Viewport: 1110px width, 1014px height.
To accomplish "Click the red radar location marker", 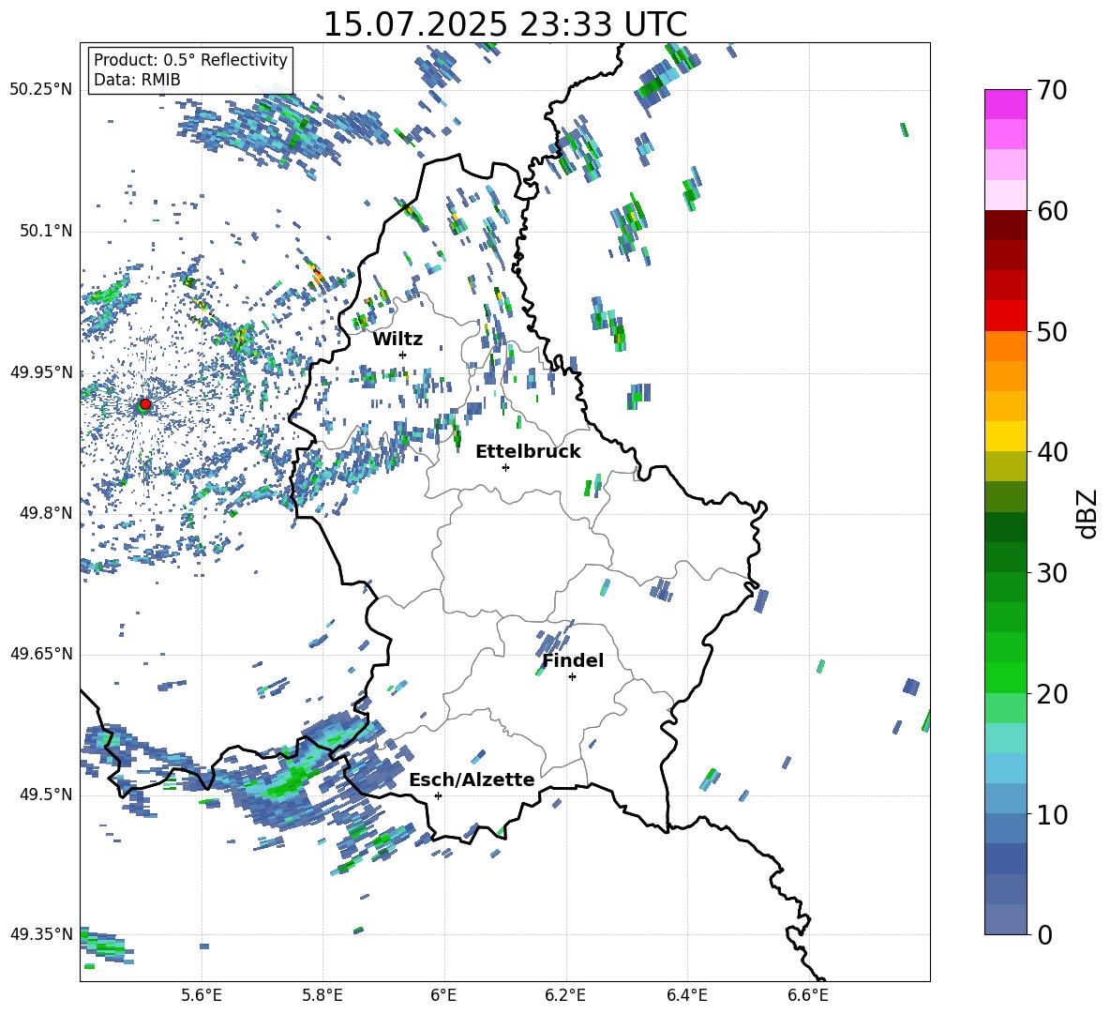I will pyautogui.click(x=145, y=403).
